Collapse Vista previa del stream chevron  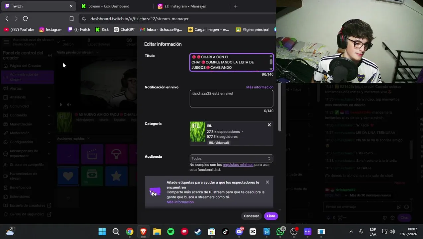(x=98, y=52)
